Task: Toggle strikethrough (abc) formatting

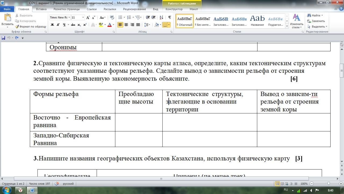Action: (73, 25)
